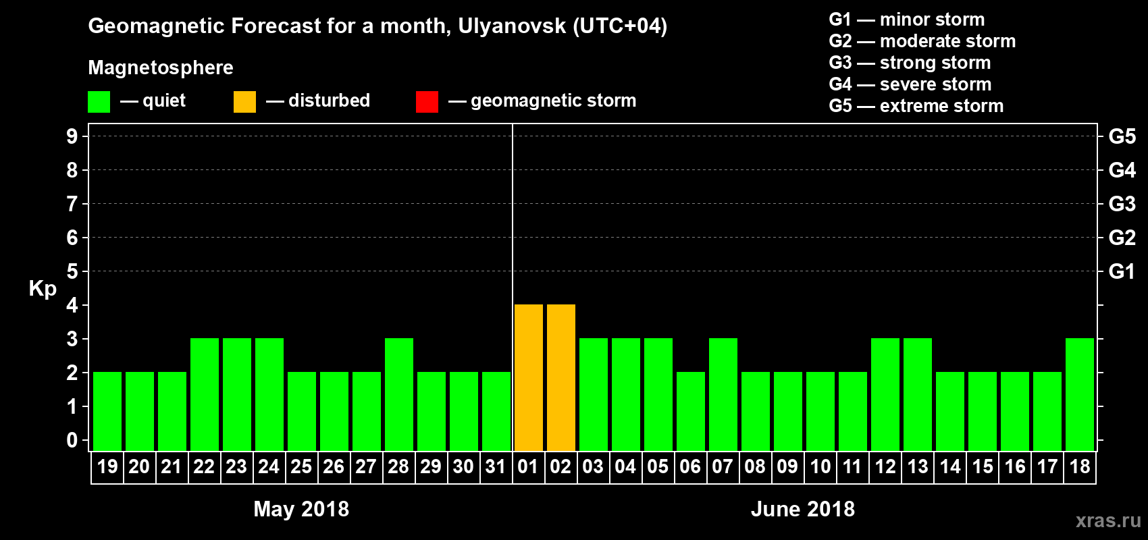1148x540 pixels.
Task: Click the 'G3 — strong storm' legend text
Action: [x=910, y=63]
